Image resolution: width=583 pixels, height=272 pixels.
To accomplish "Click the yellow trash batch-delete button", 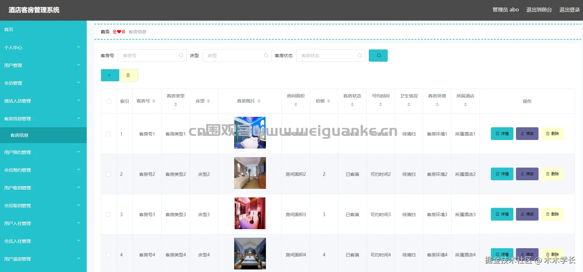I will point(128,75).
